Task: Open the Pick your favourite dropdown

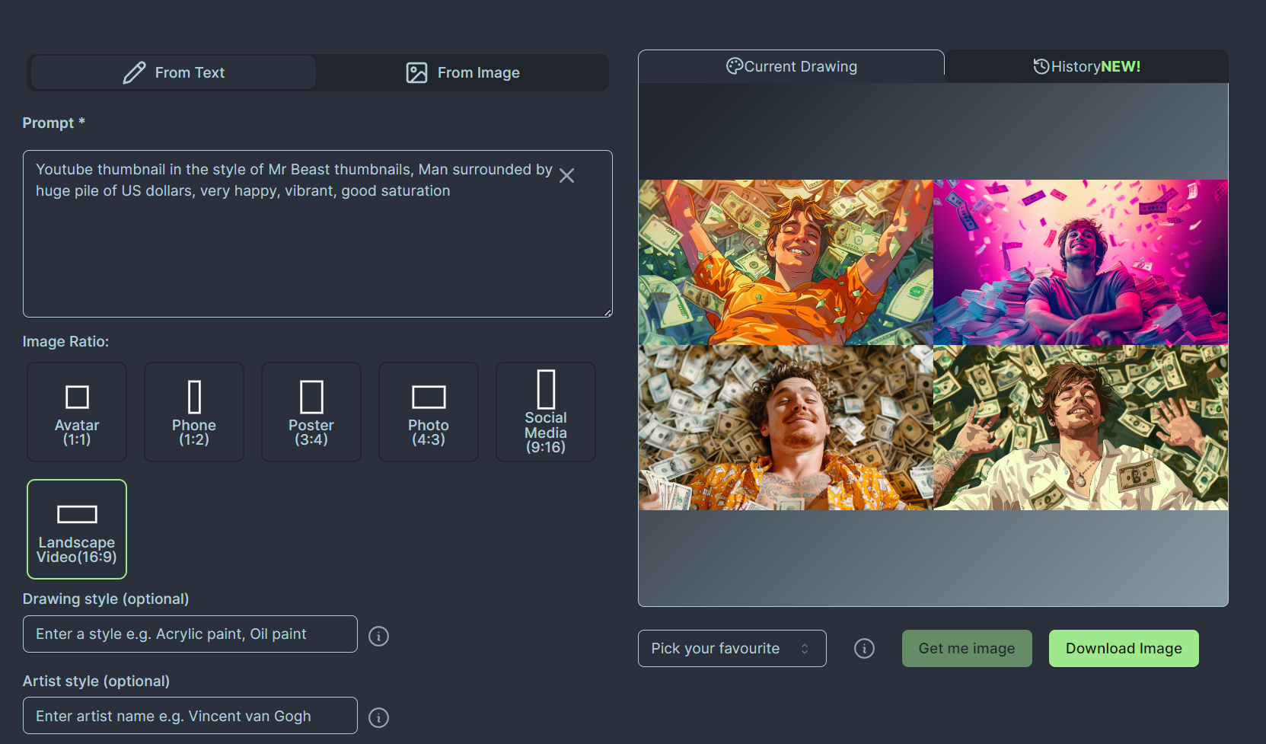Action: (732, 648)
